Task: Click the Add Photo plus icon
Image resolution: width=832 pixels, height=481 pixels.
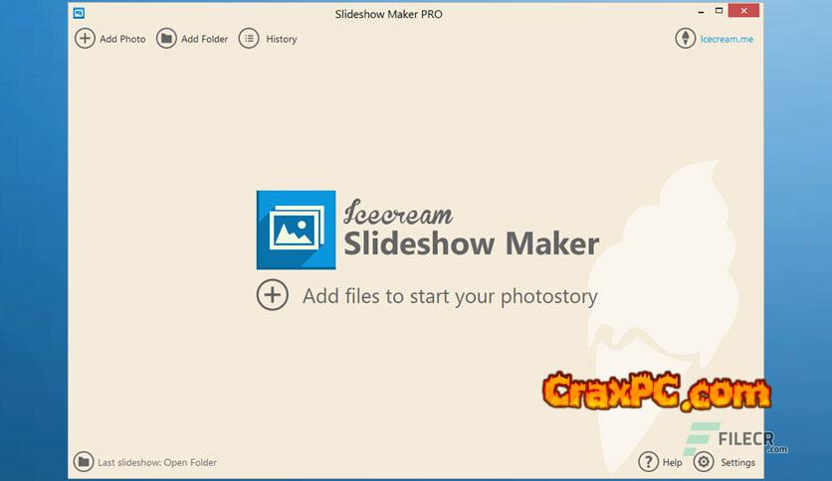Action: click(85, 39)
